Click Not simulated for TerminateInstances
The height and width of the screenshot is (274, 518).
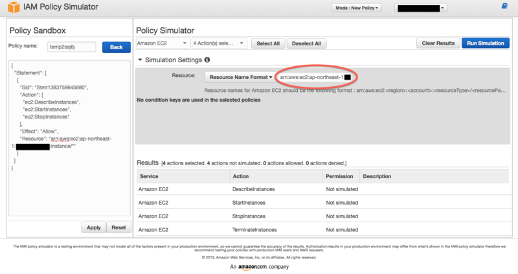(x=342, y=230)
